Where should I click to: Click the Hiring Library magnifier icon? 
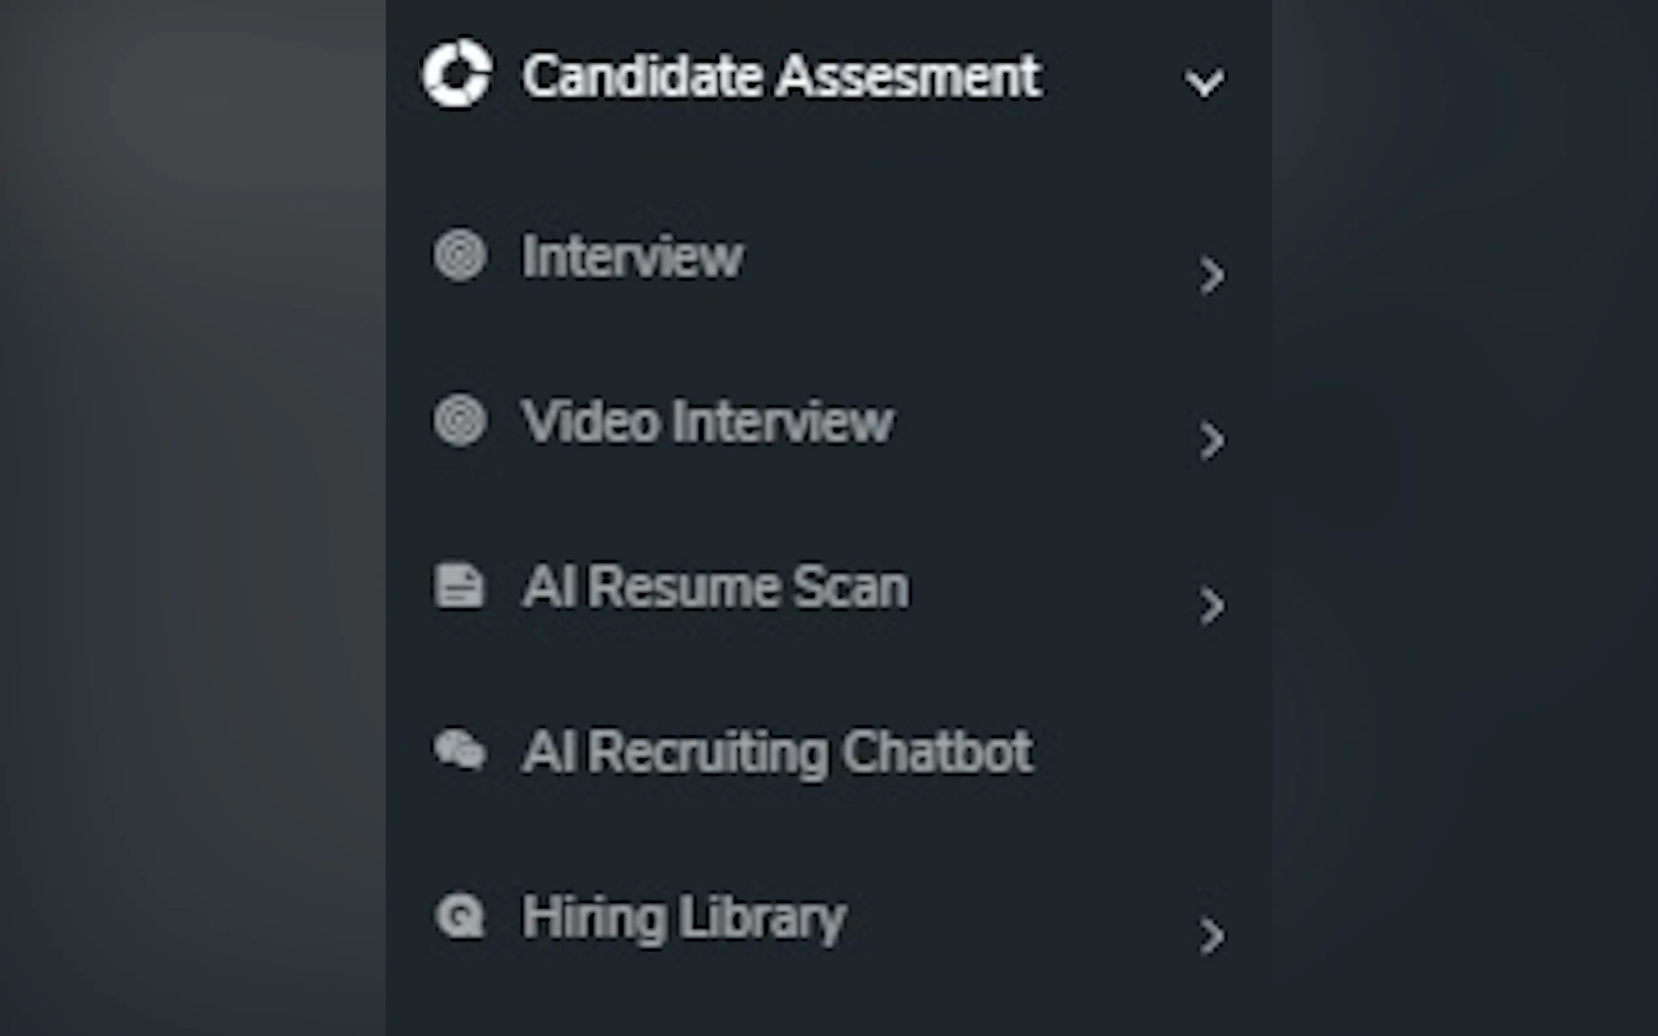(x=460, y=915)
